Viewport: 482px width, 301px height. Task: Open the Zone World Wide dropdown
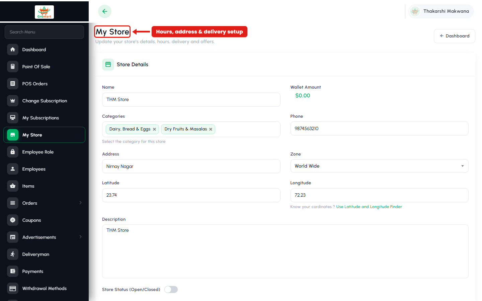379,166
